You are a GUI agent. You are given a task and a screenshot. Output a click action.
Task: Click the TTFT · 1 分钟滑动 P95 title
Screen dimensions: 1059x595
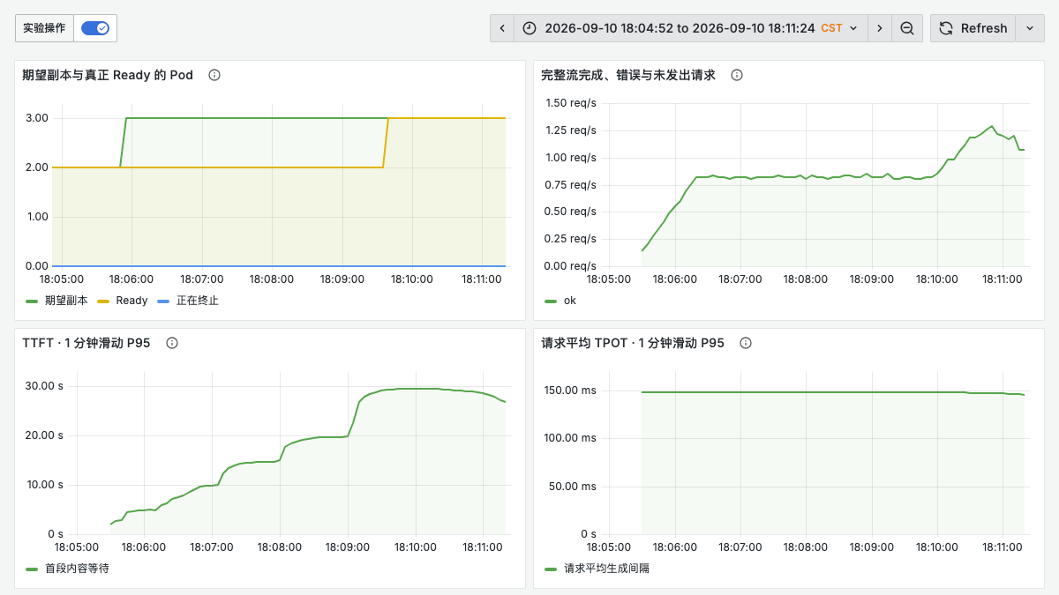coord(86,343)
